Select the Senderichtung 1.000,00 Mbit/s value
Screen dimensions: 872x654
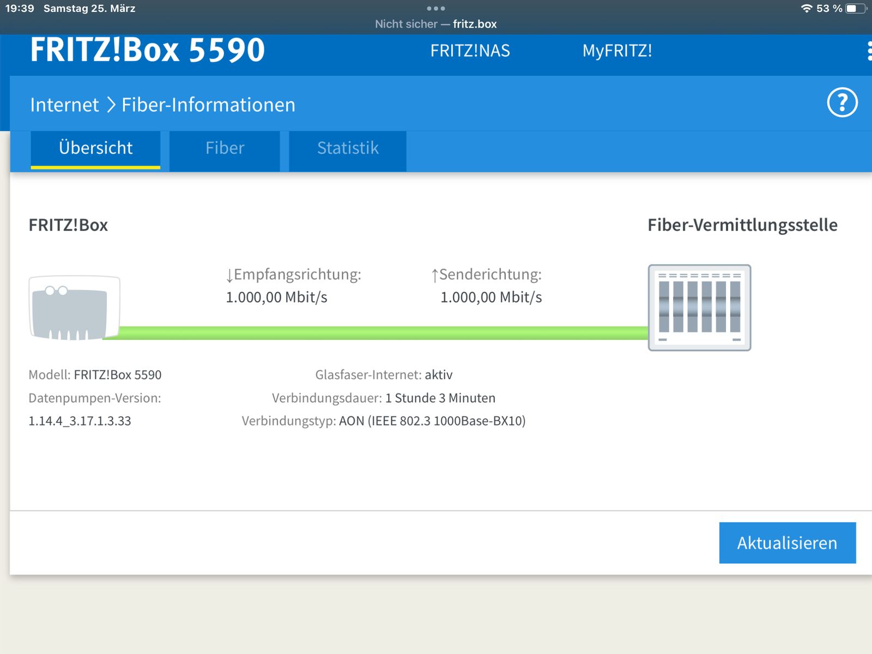pos(491,298)
